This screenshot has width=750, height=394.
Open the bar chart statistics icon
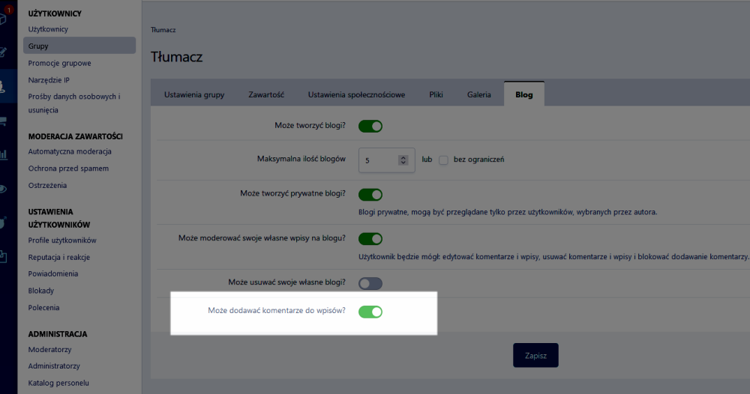(4, 154)
